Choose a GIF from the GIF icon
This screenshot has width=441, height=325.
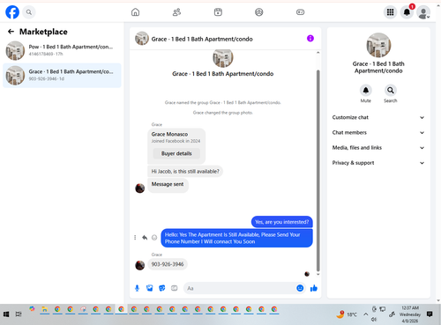(175, 288)
